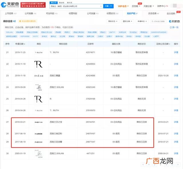Open the 商标状态 filter dropdown

tap(113, 21)
